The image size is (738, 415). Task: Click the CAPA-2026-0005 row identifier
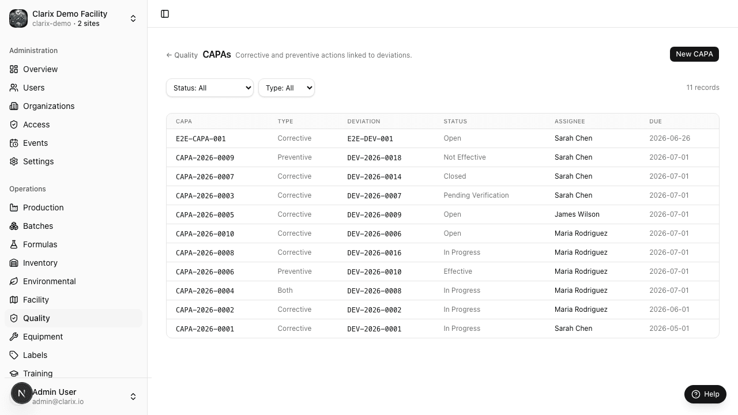(x=205, y=214)
